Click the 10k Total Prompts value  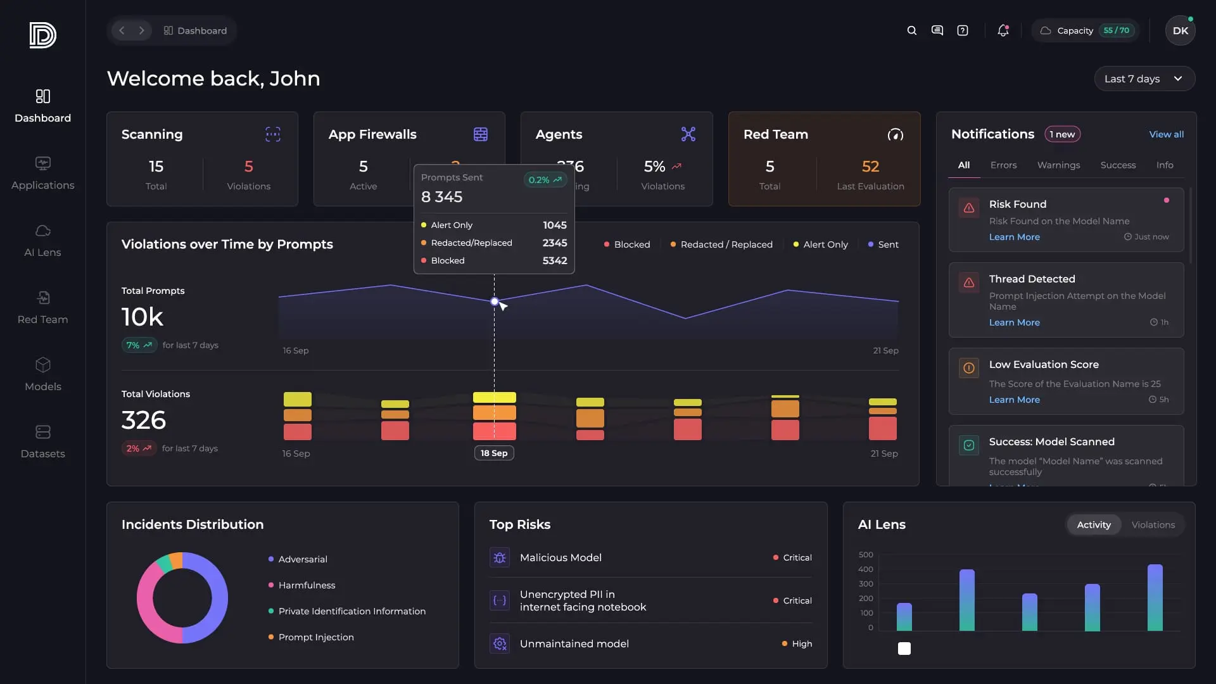coord(142,317)
